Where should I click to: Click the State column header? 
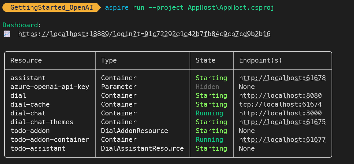[x=205, y=60]
